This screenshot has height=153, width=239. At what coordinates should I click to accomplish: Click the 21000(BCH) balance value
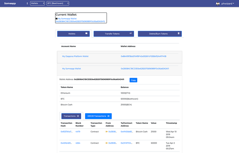point(126,105)
